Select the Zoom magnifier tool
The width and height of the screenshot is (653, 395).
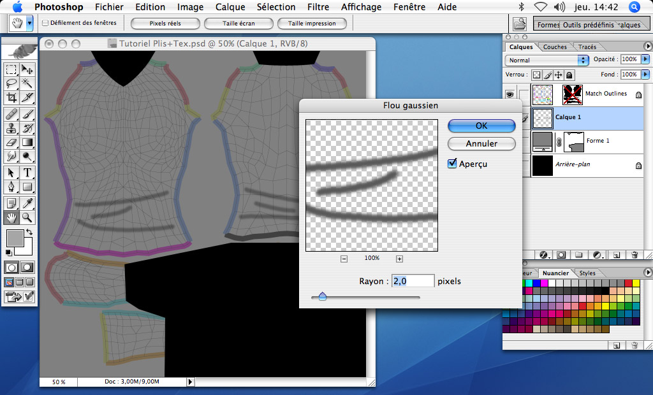click(27, 217)
